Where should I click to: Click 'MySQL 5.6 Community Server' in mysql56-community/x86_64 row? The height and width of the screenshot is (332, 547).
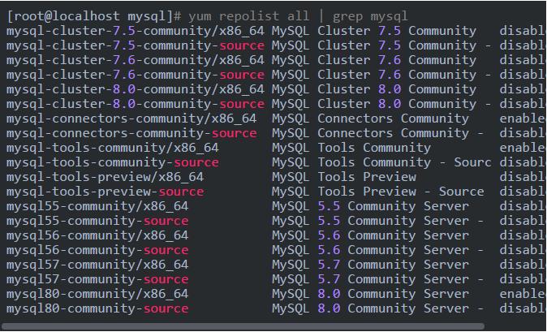370,236
